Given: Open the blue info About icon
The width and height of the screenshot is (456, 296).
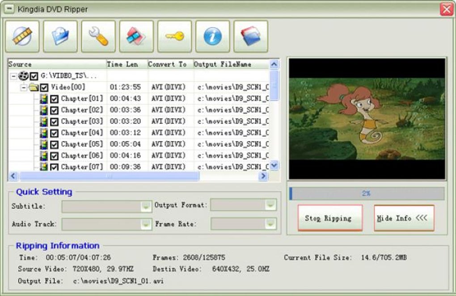Looking at the screenshot, I should point(213,36).
